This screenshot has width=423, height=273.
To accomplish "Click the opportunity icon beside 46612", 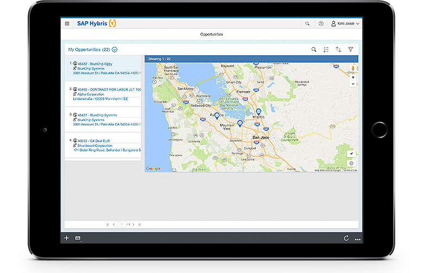I will (x=75, y=140).
